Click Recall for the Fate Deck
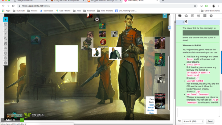The image size is (222, 125). [151, 108]
